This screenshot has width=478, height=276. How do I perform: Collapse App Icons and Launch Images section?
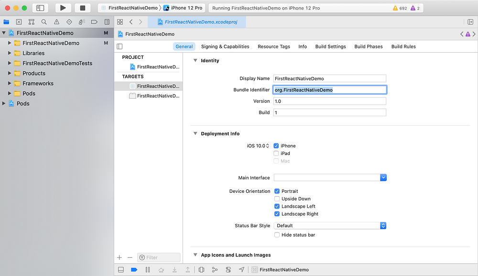point(196,254)
